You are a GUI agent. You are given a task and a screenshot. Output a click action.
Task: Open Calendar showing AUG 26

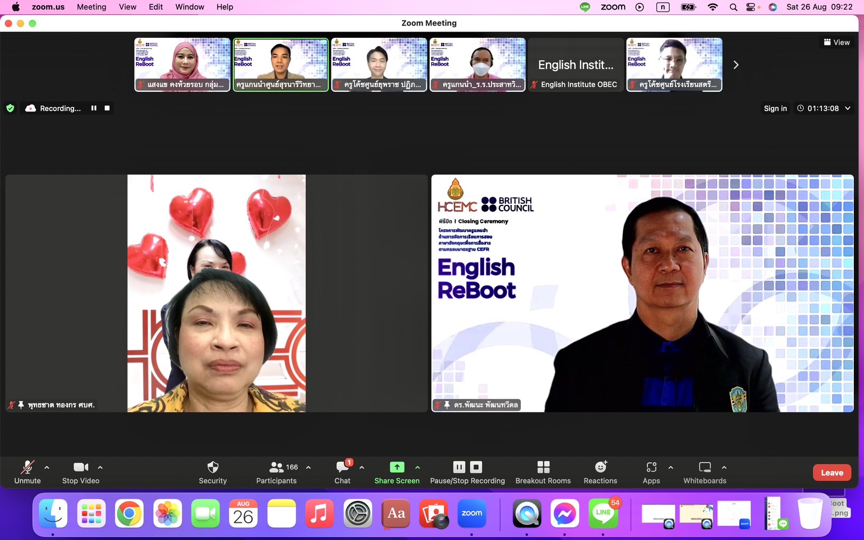[x=243, y=513]
